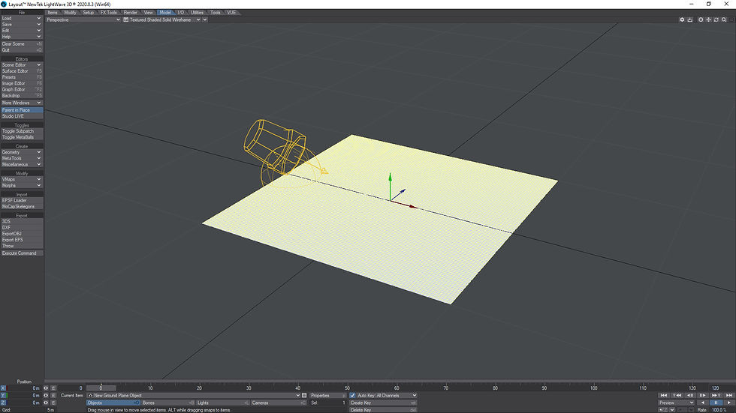The width and height of the screenshot is (736, 413).
Task: Expand the Geometry dropdown under Create
Action: (x=22, y=152)
